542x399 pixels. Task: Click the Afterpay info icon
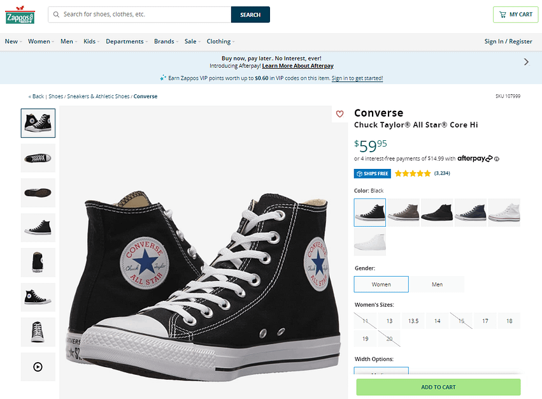point(497,159)
